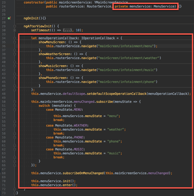The height and width of the screenshot is (196, 194).
Task: Click the subscribeOnMenuChanged method call
Action: [83, 173]
